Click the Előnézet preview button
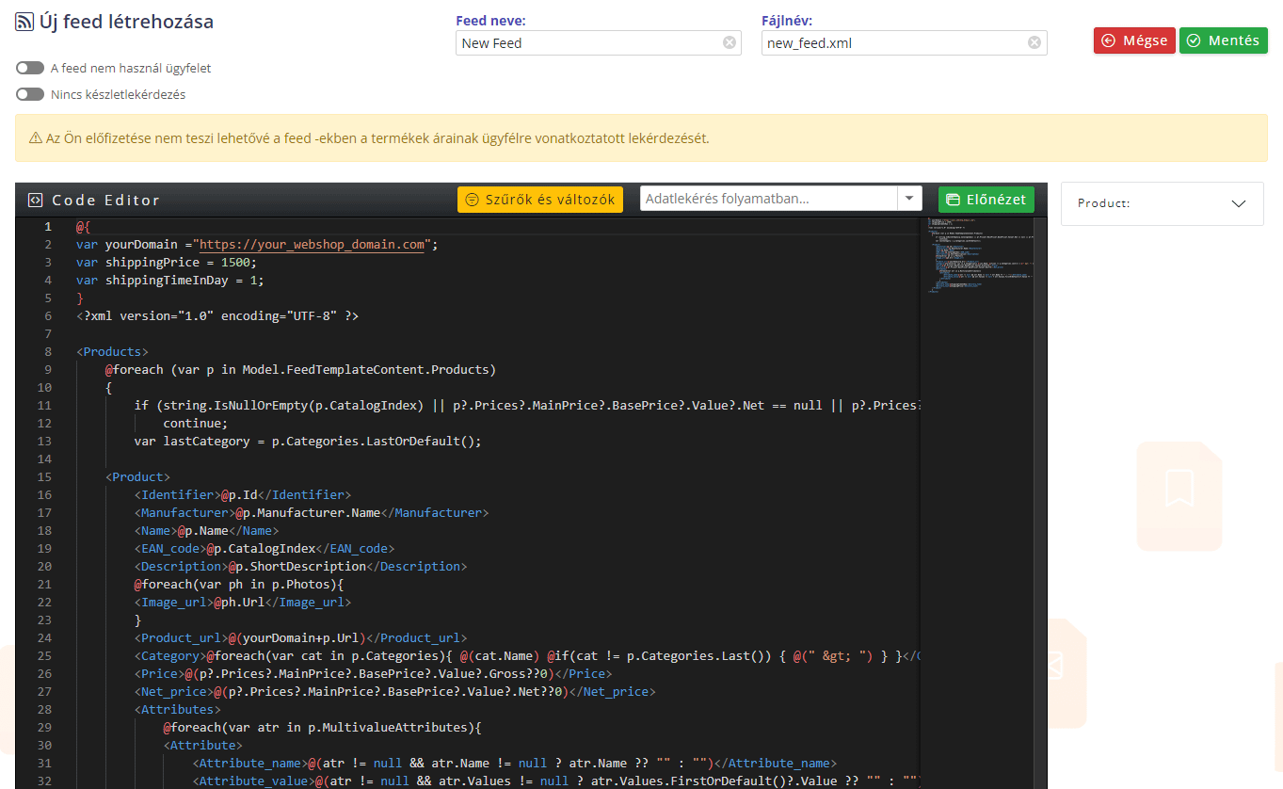1283x789 pixels. tap(986, 200)
